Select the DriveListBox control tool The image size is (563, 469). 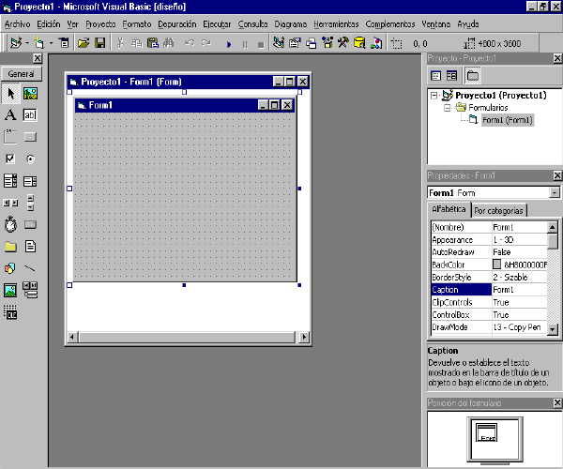click(31, 224)
